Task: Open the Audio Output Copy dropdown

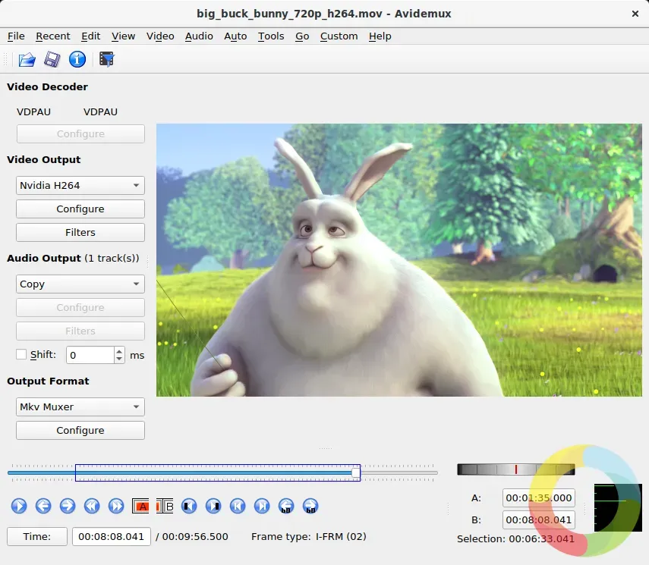Action: [80, 284]
